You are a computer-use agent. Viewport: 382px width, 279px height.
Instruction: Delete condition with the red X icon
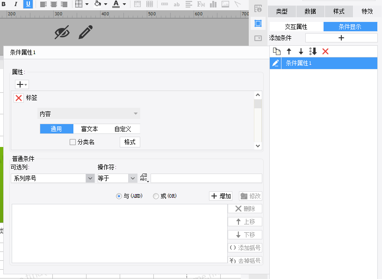coord(325,51)
